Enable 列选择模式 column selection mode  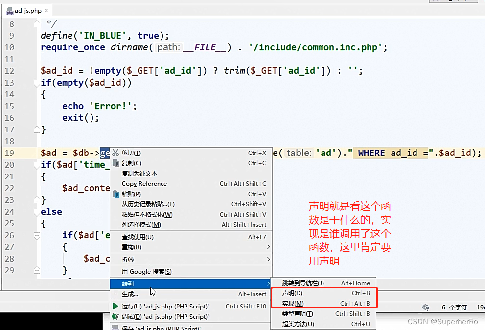[142, 225]
